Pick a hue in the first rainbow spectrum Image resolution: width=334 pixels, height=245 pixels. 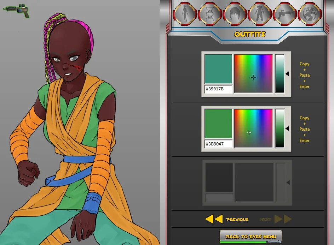253,73
